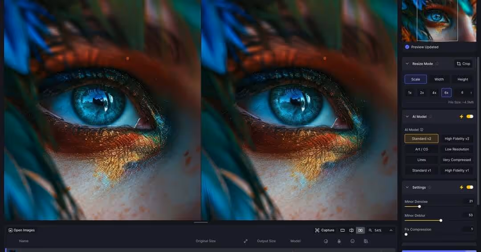Click the Preview Updated status icon
This screenshot has width=481, height=252.
pos(407,47)
